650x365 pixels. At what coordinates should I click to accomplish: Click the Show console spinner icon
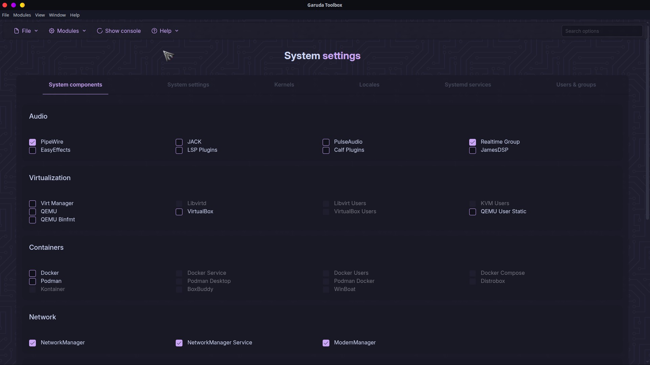pos(100,31)
